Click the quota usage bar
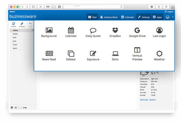 pos(18,108)
